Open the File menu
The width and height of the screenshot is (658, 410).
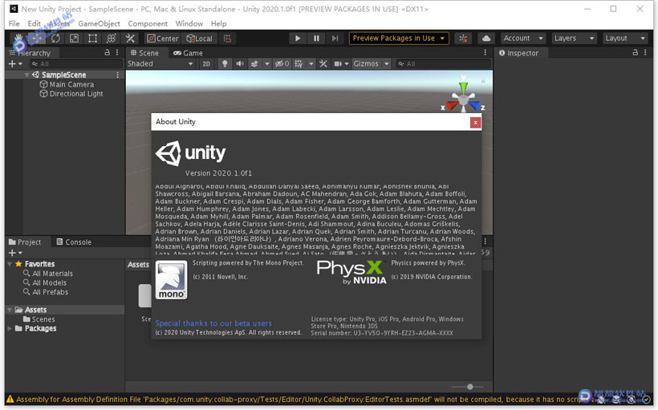14,23
